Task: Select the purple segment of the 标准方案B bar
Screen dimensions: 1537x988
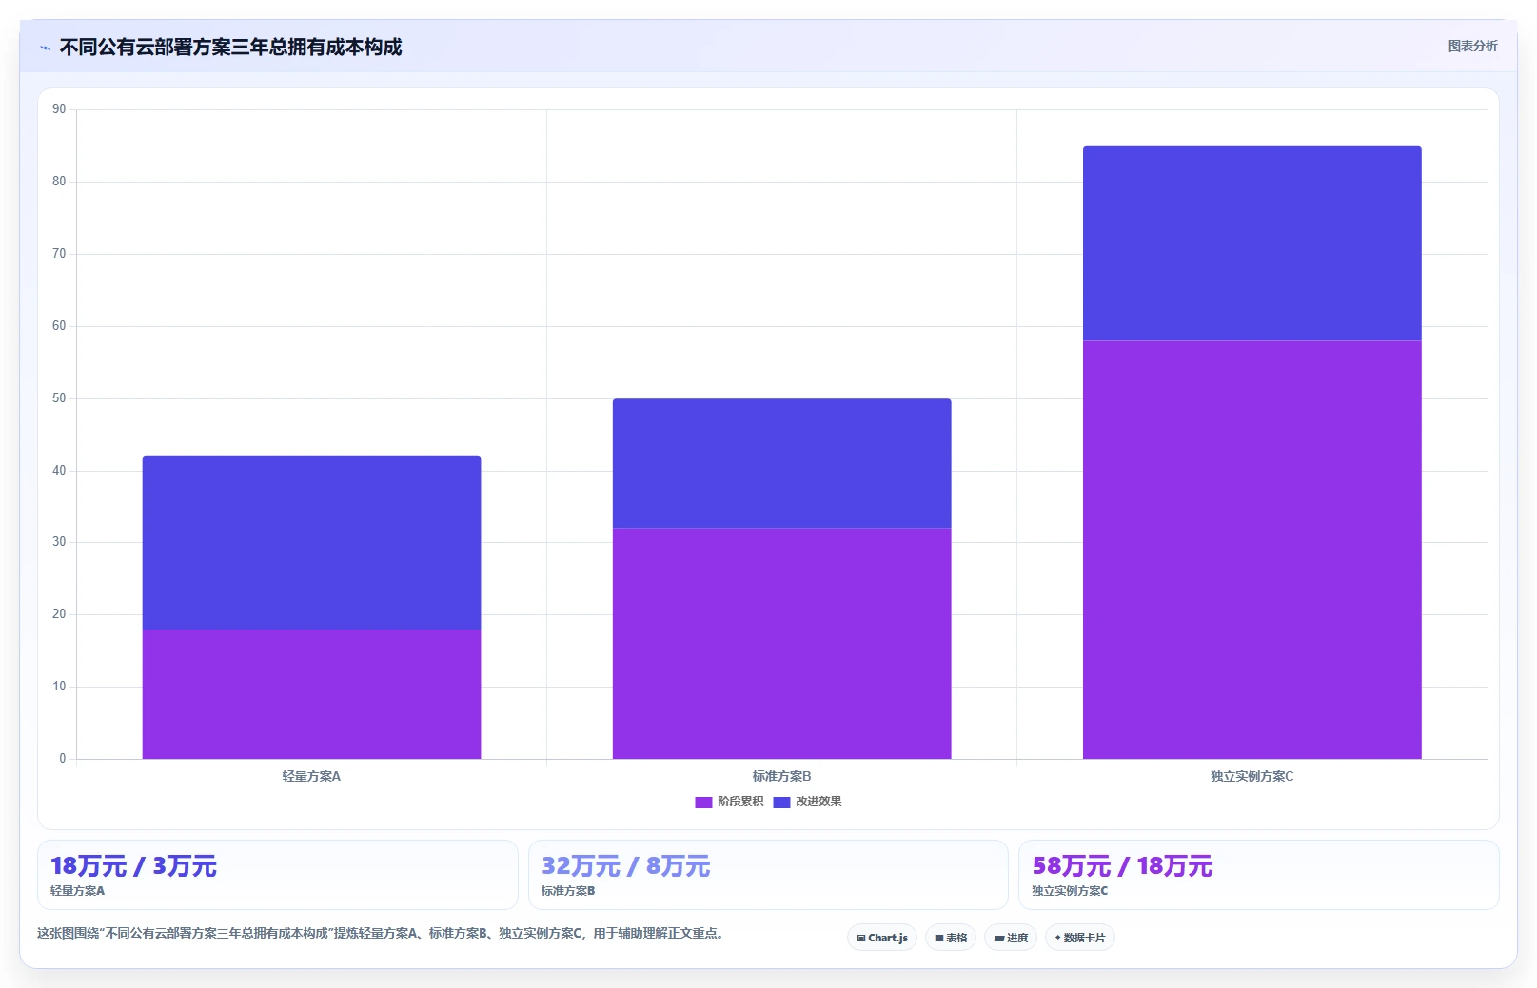Action: (x=781, y=644)
